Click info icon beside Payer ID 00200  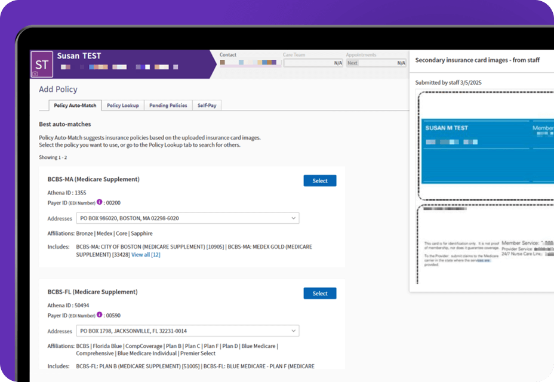(100, 202)
